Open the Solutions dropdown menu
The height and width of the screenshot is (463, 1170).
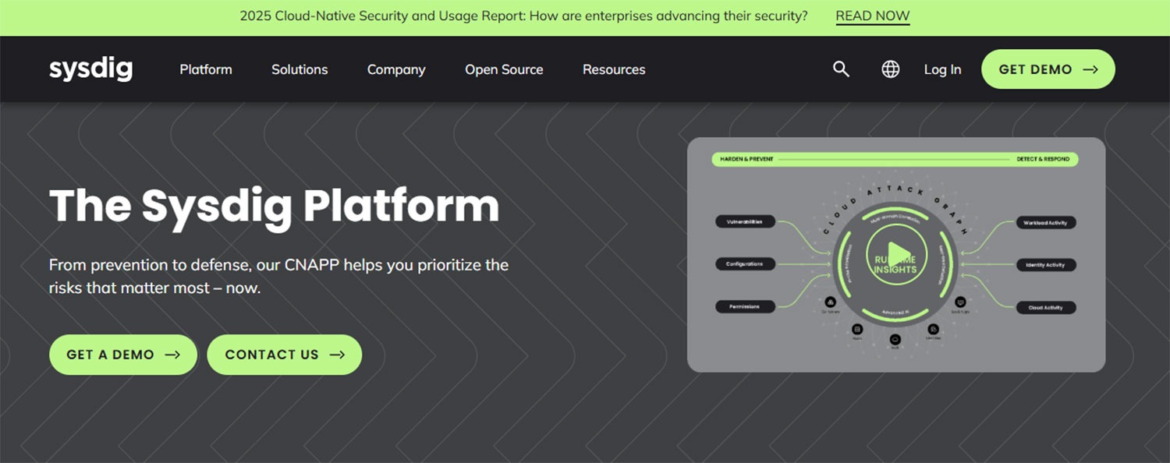pos(300,69)
